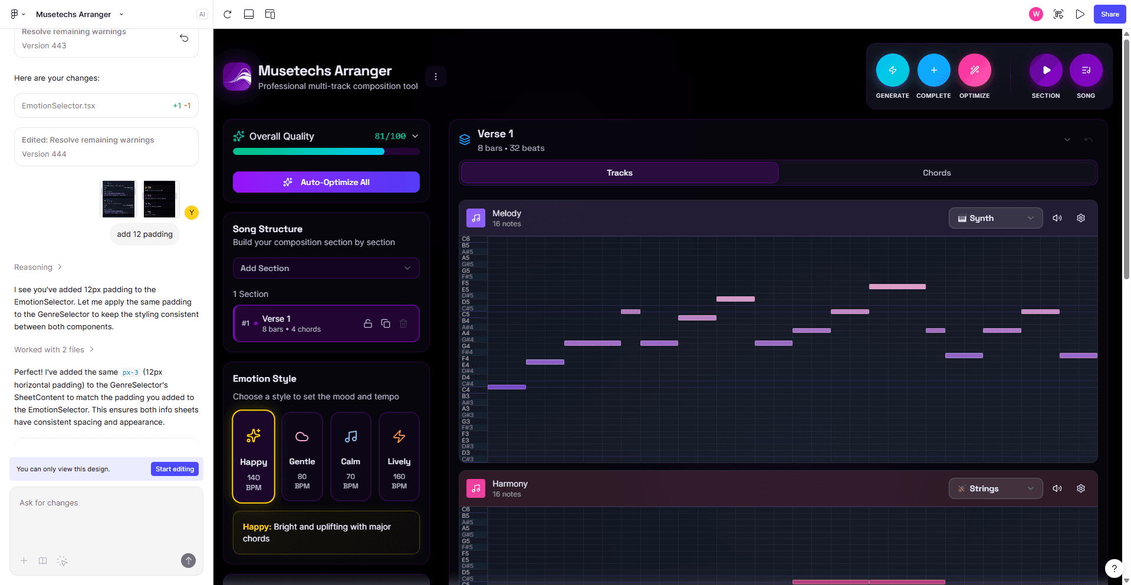Open Harmony track settings gear

[x=1081, y=488]
